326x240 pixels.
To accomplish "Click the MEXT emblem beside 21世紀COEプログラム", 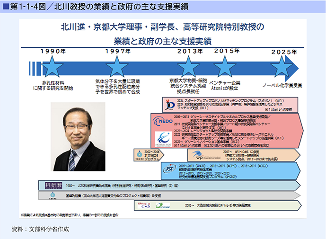I will pyautogui.click(x=140, y=155).
